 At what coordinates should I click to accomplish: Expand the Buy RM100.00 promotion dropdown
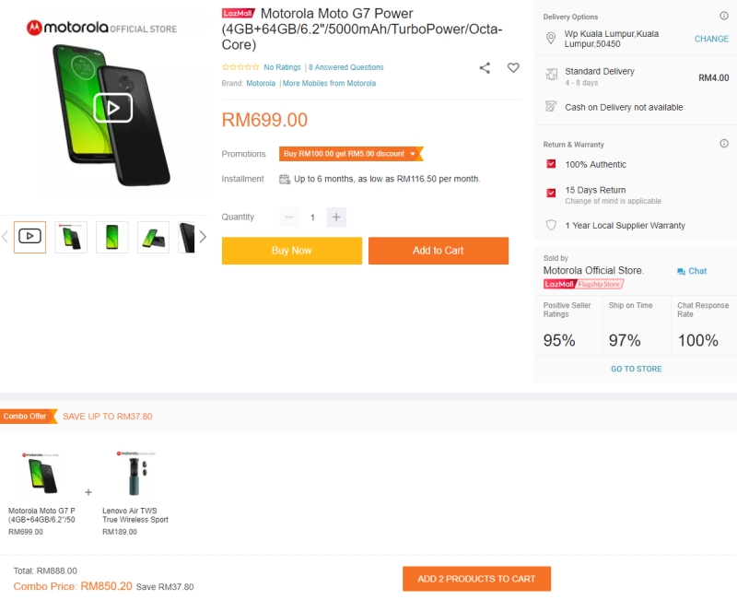[413, 154]
